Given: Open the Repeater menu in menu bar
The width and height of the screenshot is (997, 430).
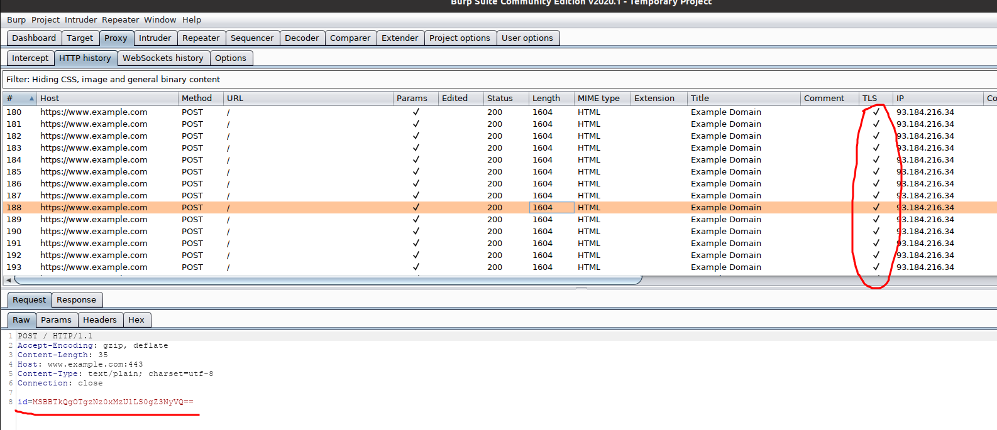Looking at the screenshot, I should tap(121, 20).
